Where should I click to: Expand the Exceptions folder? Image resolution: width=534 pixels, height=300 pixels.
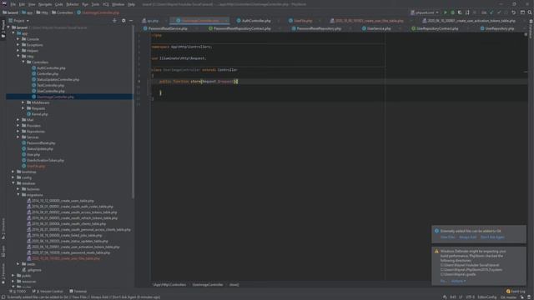[18, 45]
